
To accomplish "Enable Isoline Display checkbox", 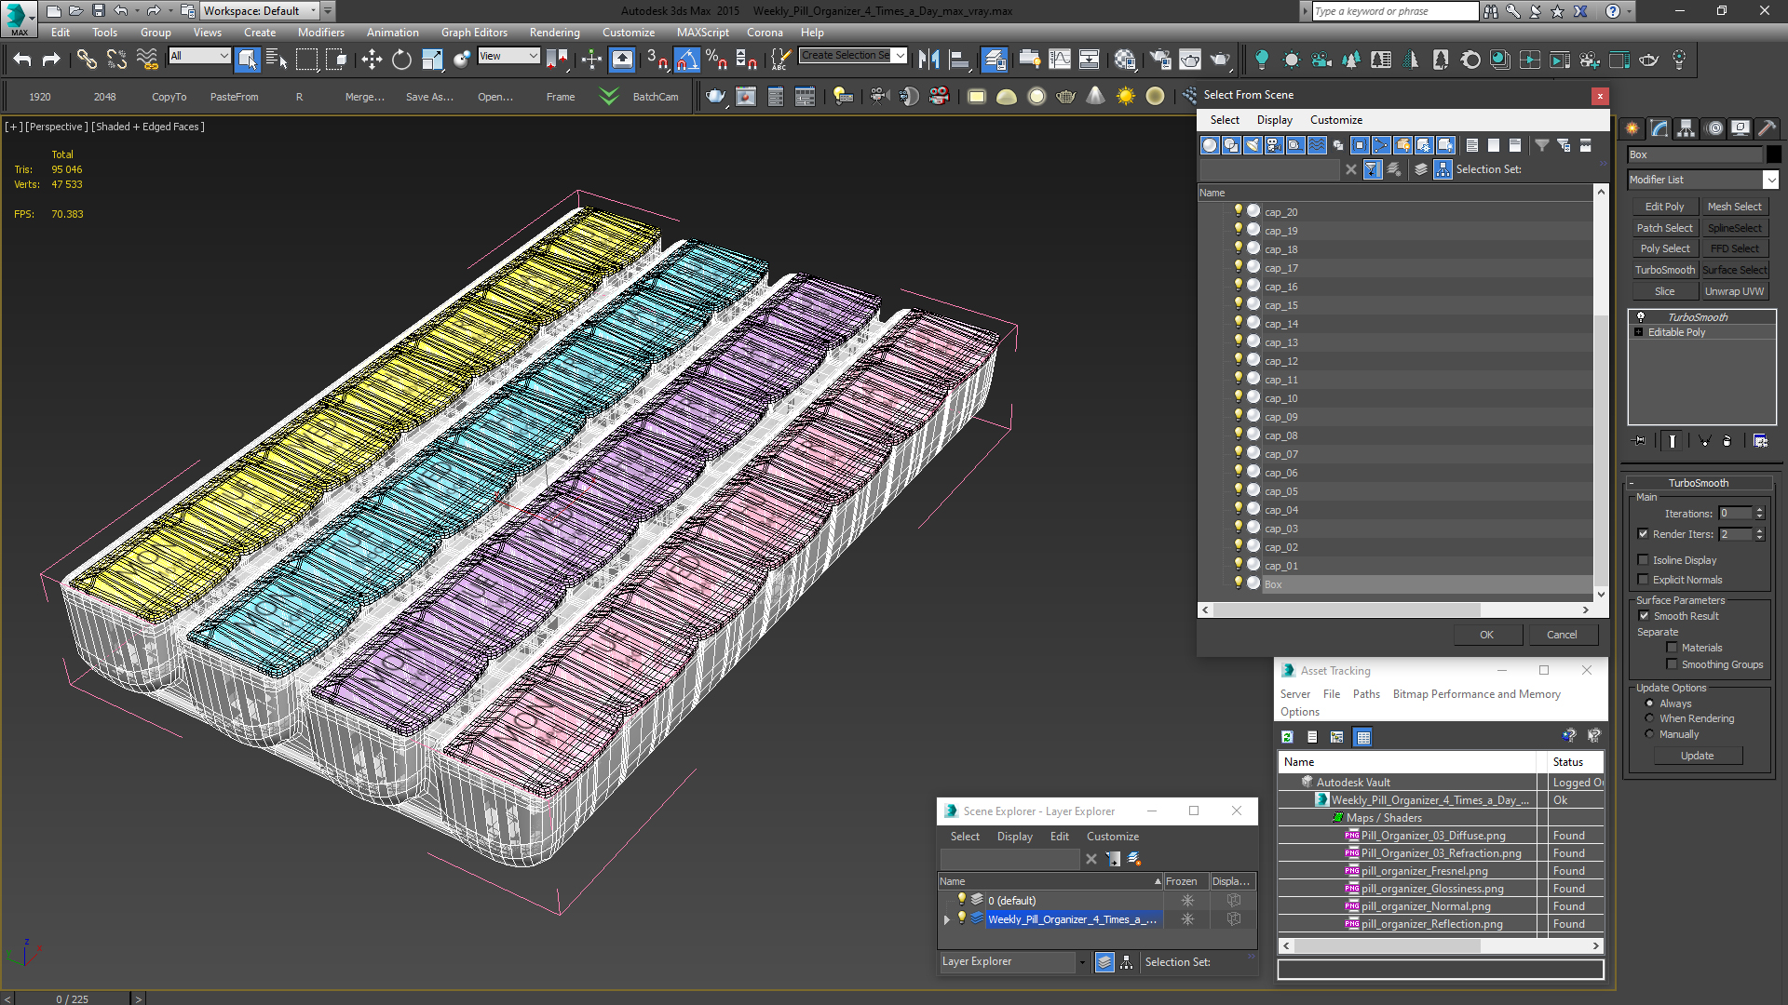I will click(1644, 560).
